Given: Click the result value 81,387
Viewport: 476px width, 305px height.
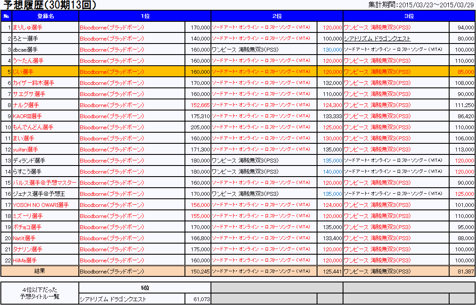Looking at the screenshot, I should (466, 272).
